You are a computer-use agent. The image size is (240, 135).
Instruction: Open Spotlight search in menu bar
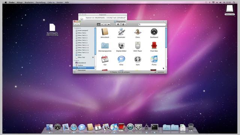click(x=234, y=3)
